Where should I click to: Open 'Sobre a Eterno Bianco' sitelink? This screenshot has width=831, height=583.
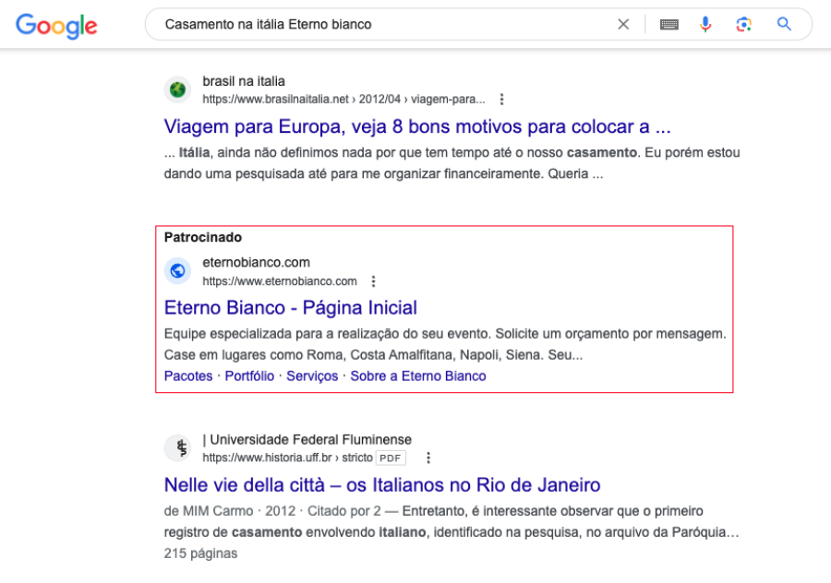(418, 376)
